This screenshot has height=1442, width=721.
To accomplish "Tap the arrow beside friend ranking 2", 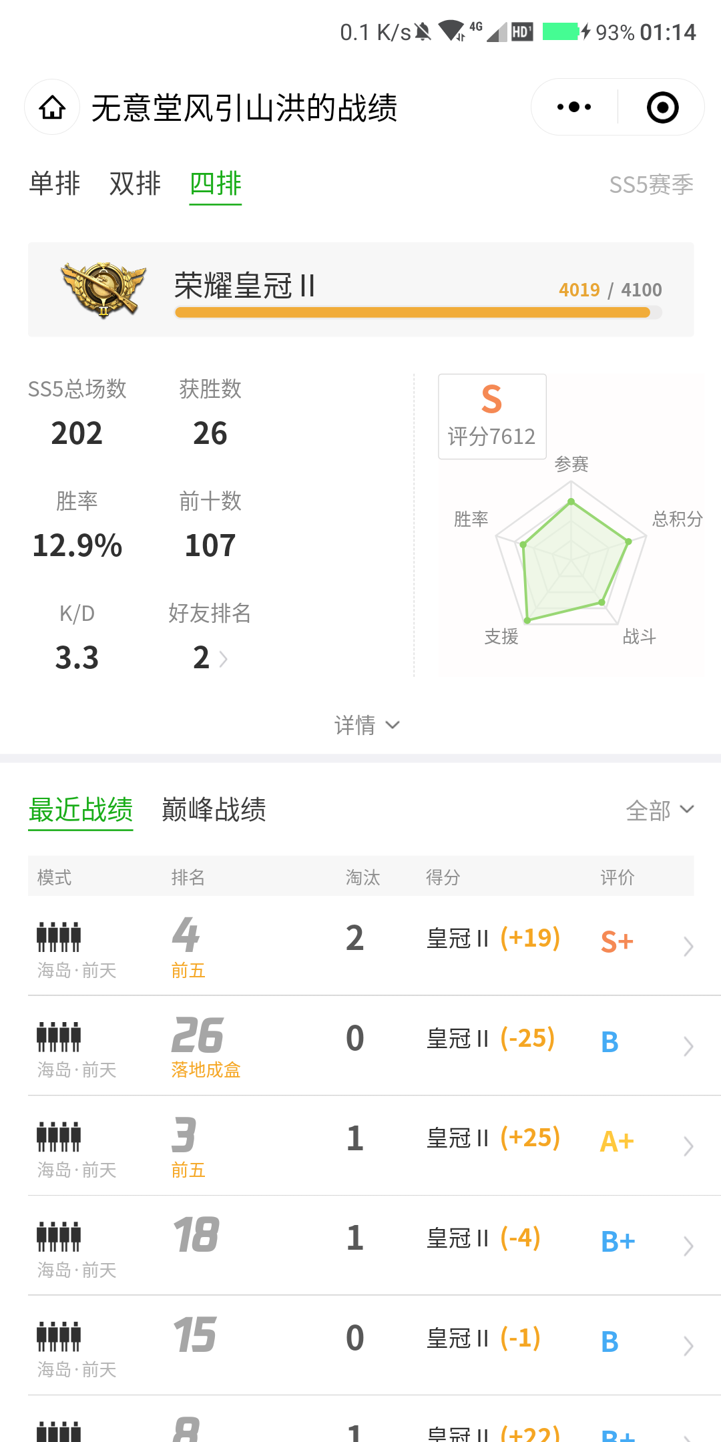I will tap(224, 659).
